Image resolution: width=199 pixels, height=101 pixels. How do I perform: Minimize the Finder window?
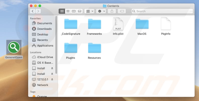point(36,6)
